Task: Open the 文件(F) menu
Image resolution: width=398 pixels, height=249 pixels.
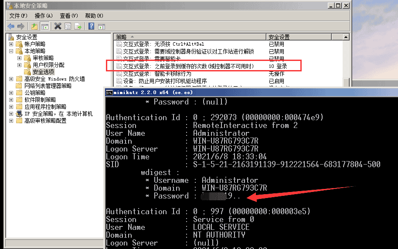Action: pyautogui.click(x=18, y=16)
